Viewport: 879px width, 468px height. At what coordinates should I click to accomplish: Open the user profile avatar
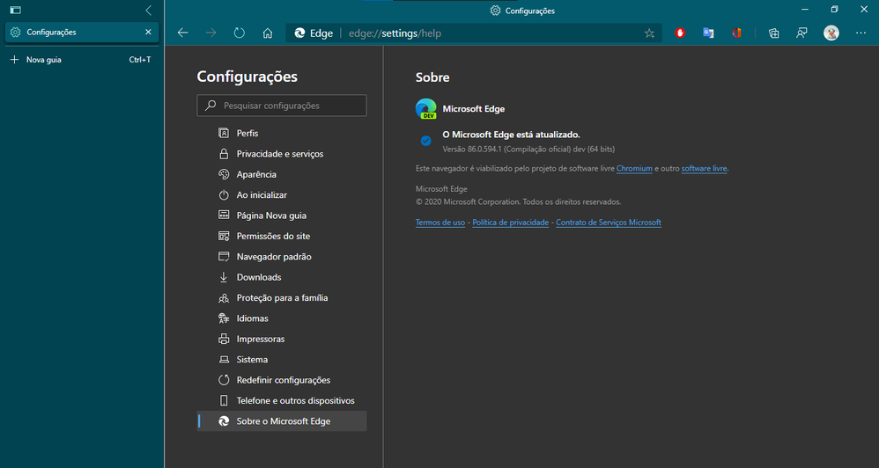tap(831, 33)
